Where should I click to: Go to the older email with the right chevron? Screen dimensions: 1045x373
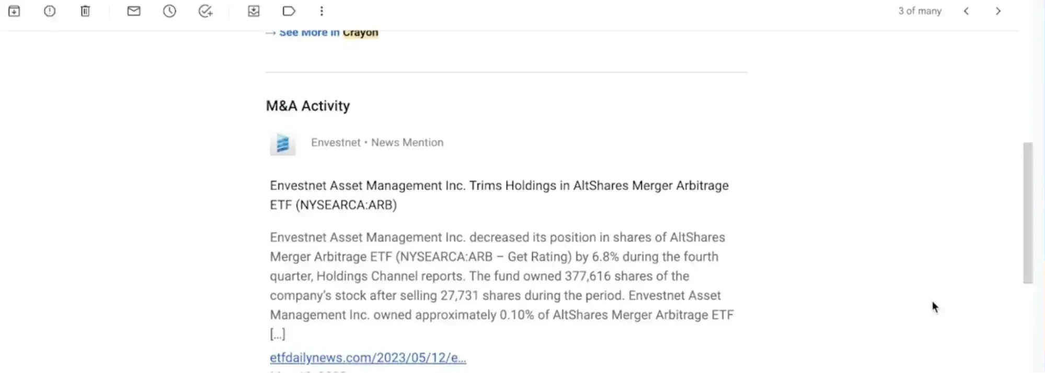998,11
